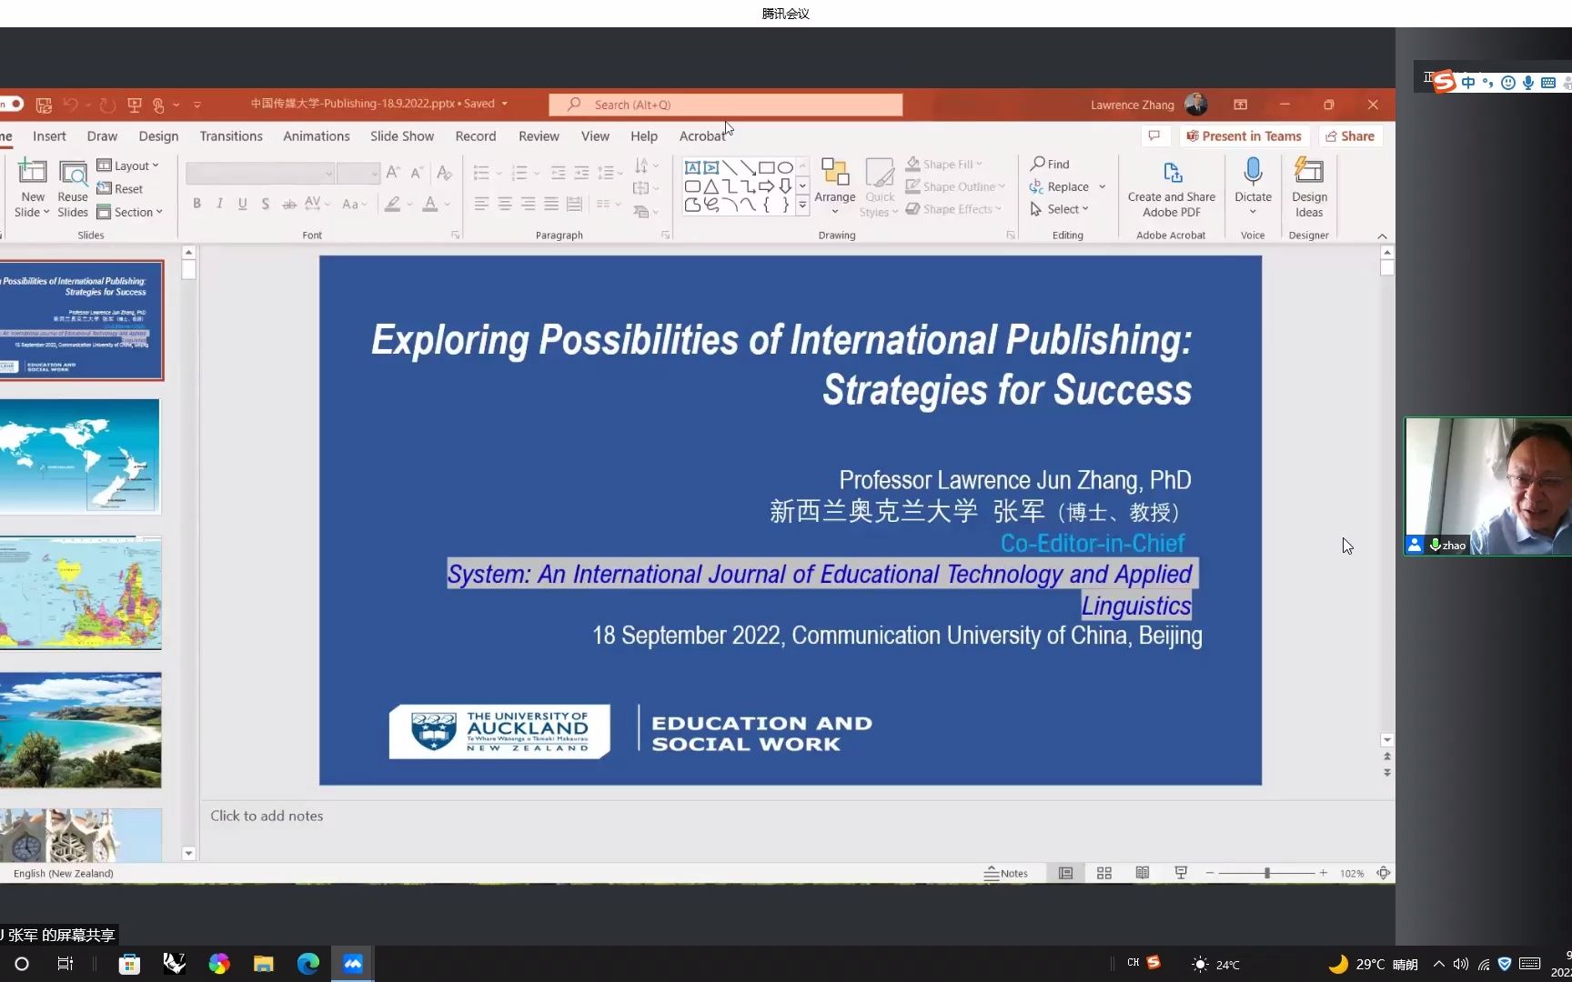Center text in Paragraph group
Screen dimensions: 1572x982
pos(505,204)
